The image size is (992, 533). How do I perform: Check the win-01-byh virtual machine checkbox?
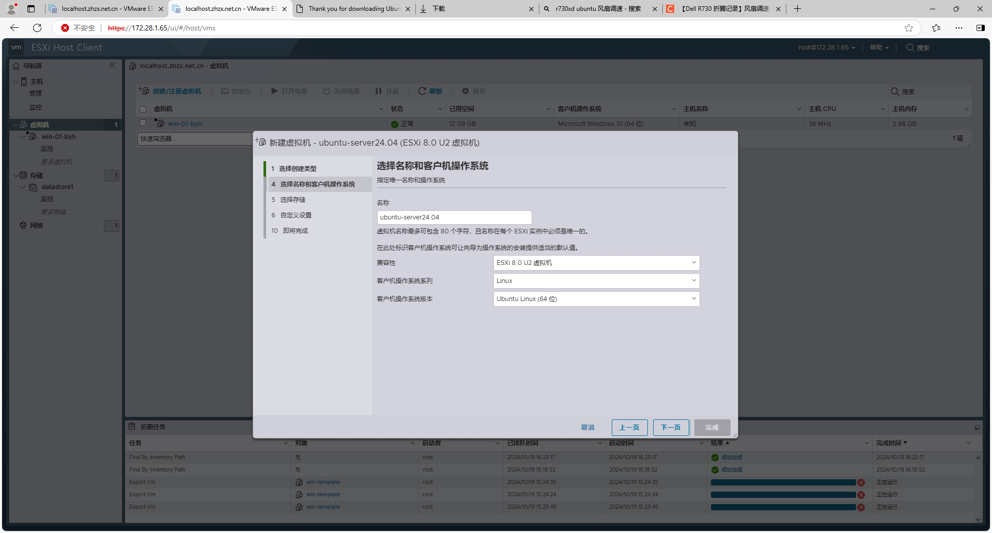coord(143,123)
